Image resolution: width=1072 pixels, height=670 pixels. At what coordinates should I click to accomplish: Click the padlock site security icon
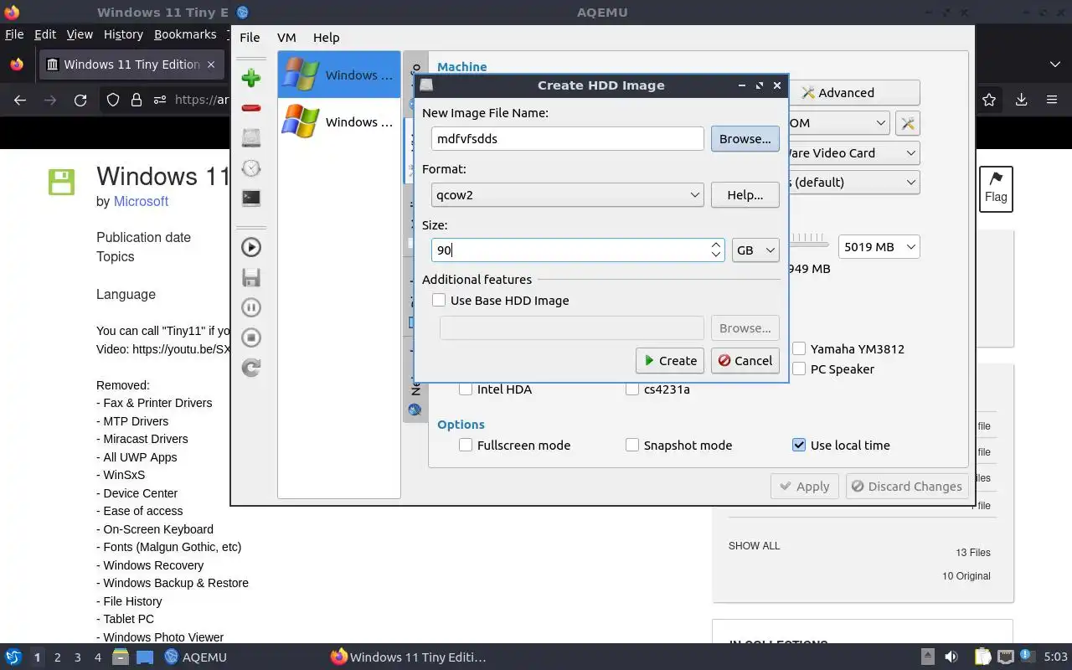[136, 100]
